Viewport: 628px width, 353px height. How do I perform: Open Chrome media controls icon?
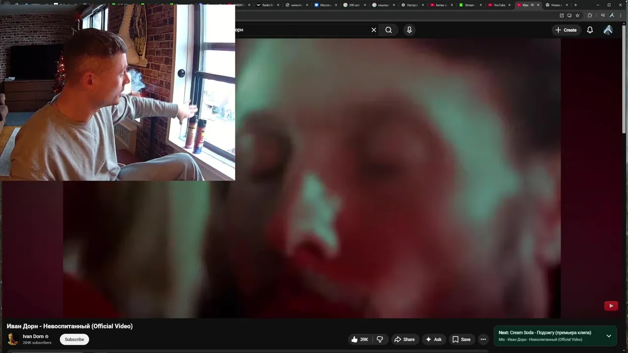tap(603, 15)
